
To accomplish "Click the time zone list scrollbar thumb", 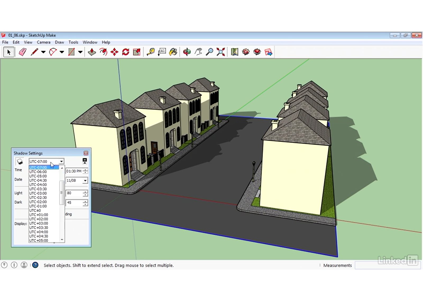I will (62, 192).
